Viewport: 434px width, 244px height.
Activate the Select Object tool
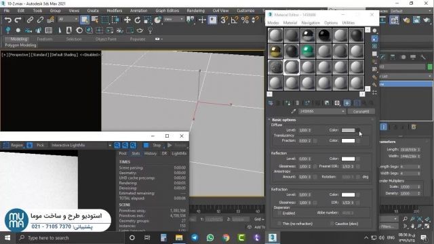coord(84,20)
